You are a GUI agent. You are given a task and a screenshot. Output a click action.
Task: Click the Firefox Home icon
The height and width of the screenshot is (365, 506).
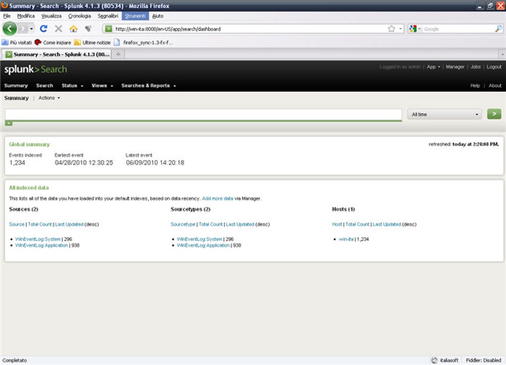pyautogui.click(x=72, y=28)
